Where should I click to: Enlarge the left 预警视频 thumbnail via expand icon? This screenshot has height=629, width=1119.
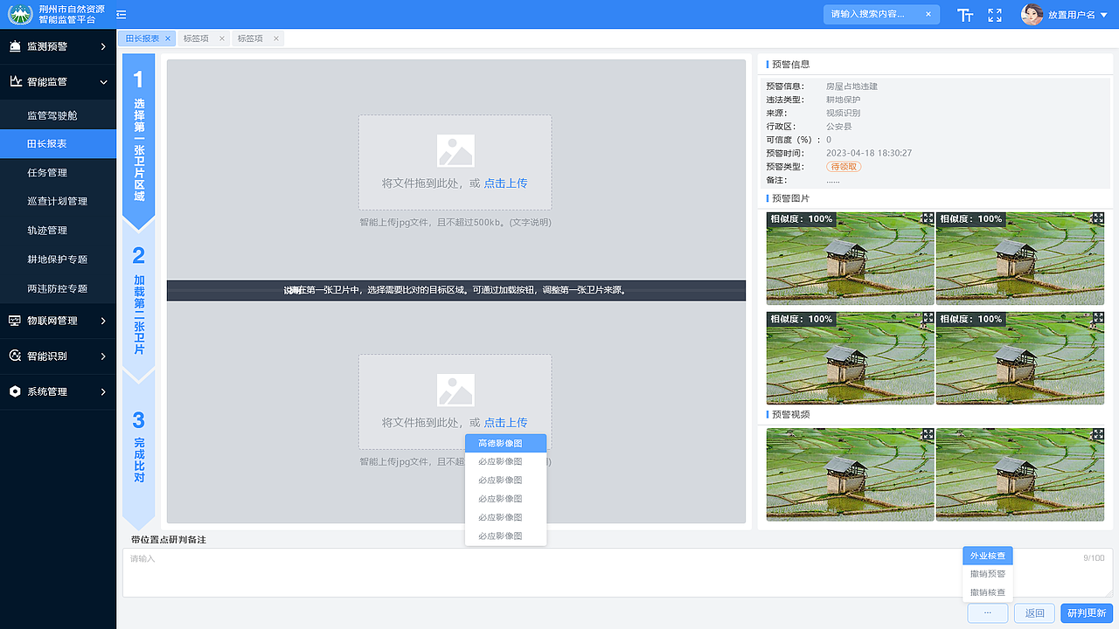(928, 433)
